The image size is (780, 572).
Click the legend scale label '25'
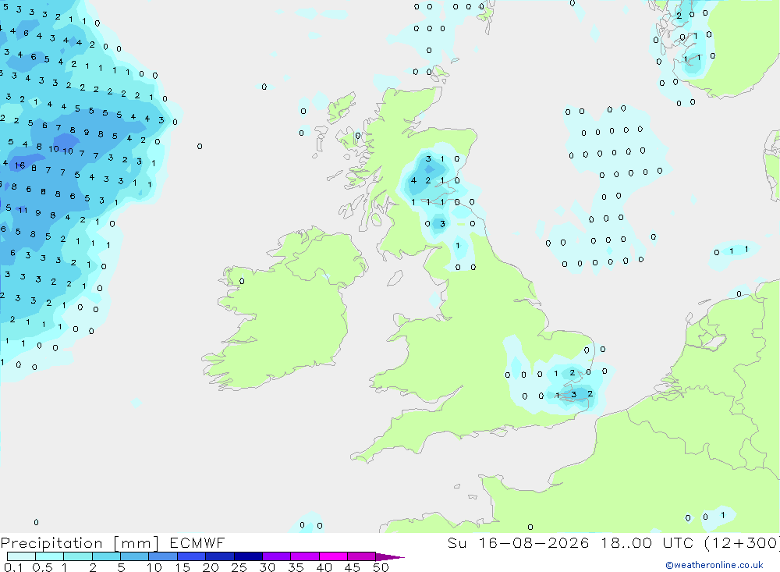(x=239, y=567)
